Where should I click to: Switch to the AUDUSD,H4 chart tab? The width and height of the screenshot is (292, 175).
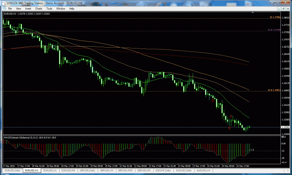click(203, 170)
